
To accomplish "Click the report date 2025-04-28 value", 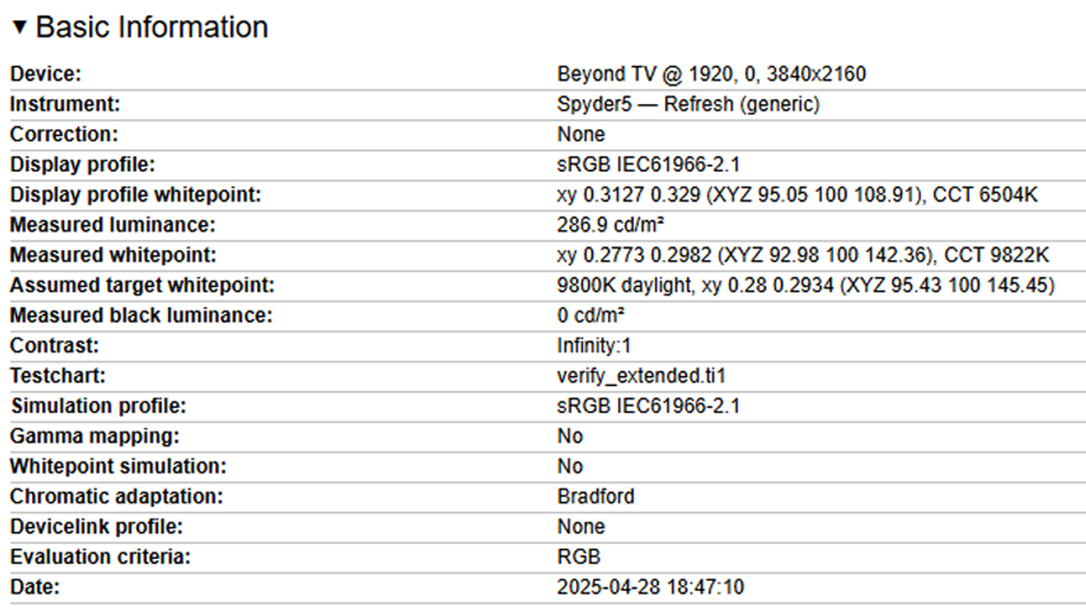I will click(x=650, y=587).
